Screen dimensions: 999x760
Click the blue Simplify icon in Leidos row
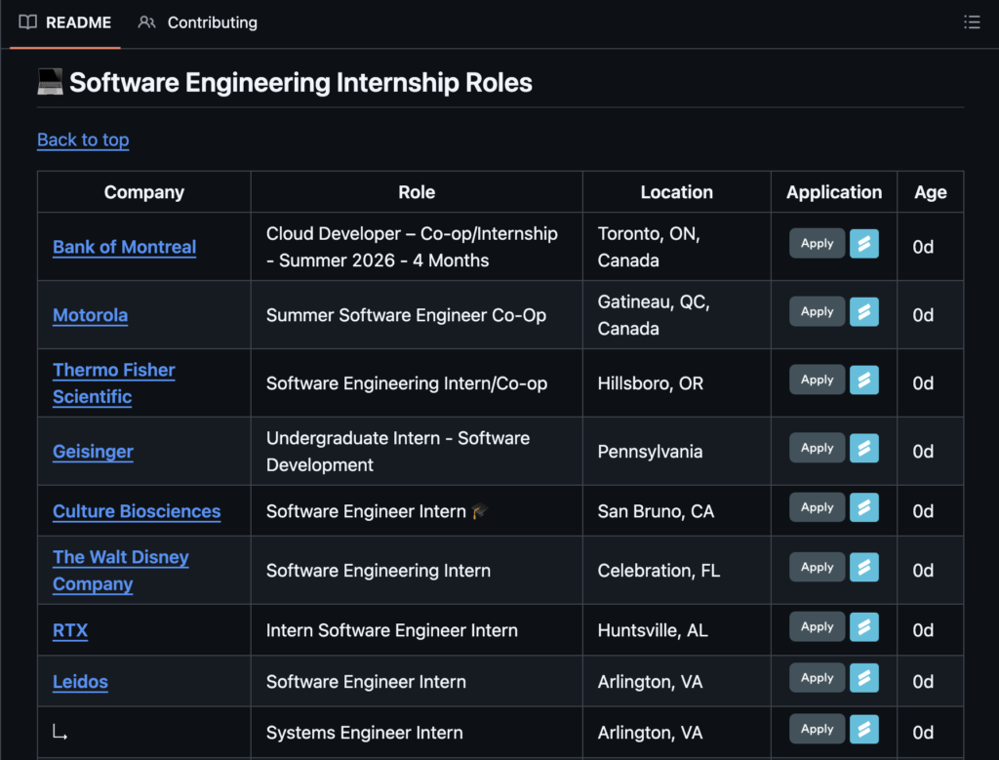click(x=863, y=678)
